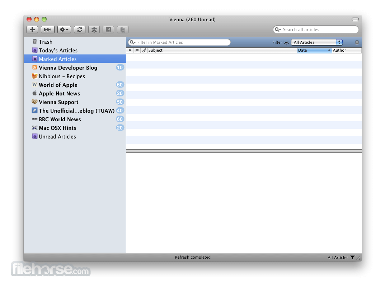Screen dimensions: 385x287
Task: Click All Articles in status bar
Action: (338, 258)
